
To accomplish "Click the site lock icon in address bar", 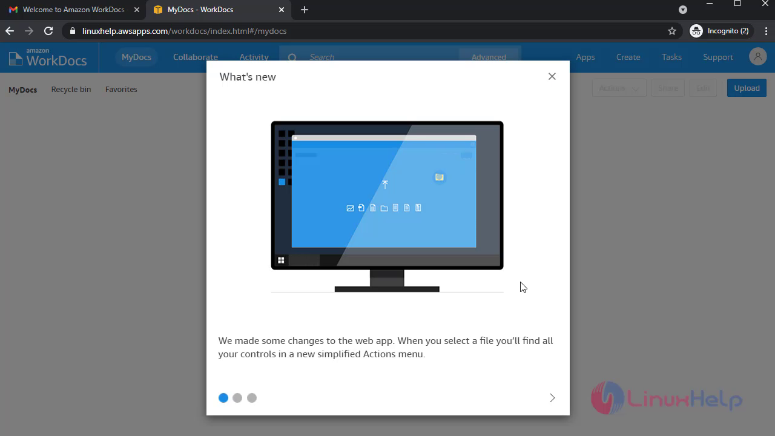I will pos(73,31).
